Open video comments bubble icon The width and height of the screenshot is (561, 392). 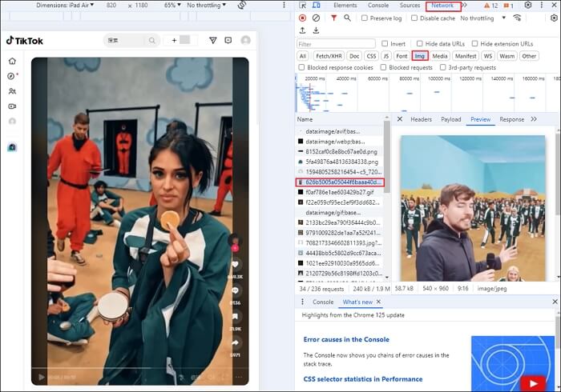235,290
